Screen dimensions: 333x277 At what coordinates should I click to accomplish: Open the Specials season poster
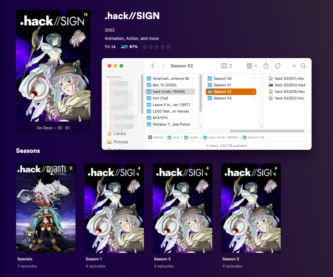tap(46, 208)
